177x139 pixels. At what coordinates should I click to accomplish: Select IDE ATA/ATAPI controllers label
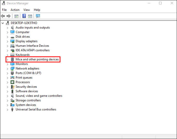click(x=33, y=50)
